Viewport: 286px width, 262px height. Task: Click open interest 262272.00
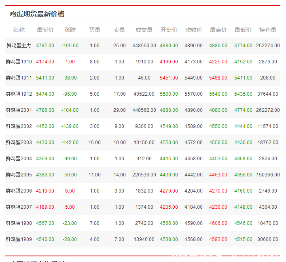pos(268,110)
